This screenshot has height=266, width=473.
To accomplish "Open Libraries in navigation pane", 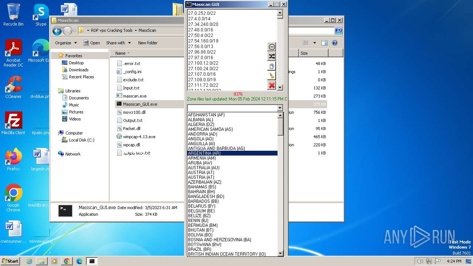I will point(73,91).
